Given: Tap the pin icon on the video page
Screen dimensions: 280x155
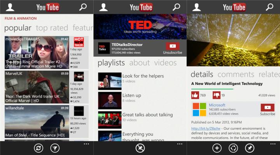Looking at the screenshot, I should 249,148.
